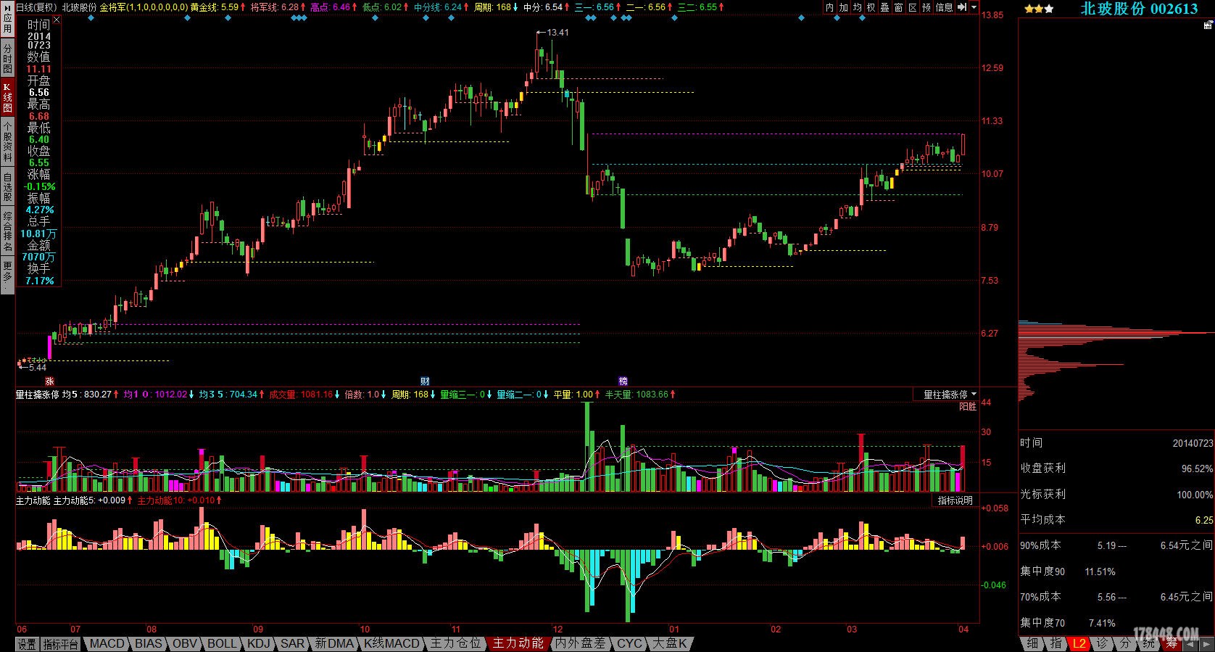Click the 集中度90 11.51% row
1215x652 pixels.
point(1068,571)
